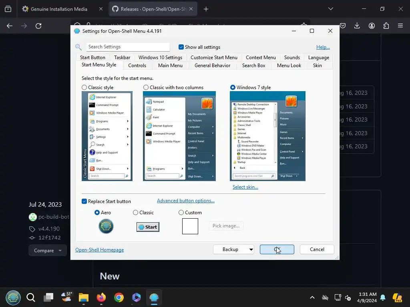
Task: Select the Aero shell button image
Action: 106,226
